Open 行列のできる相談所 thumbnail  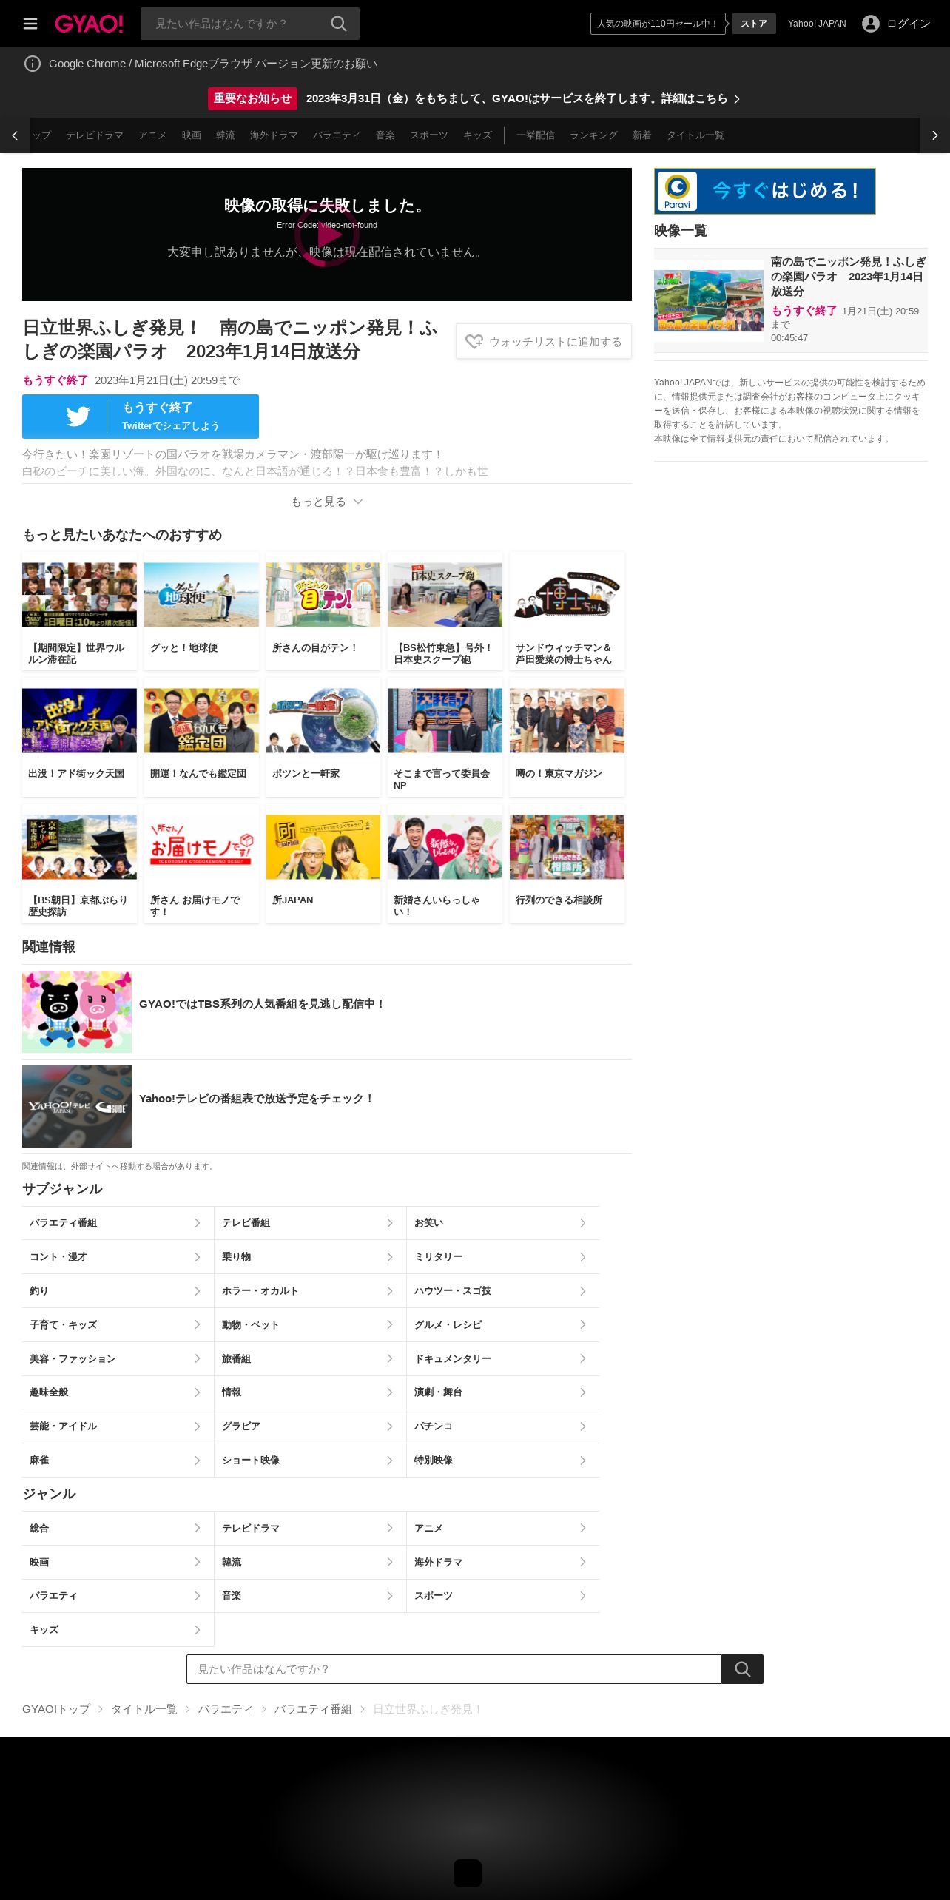pos(567,847)
